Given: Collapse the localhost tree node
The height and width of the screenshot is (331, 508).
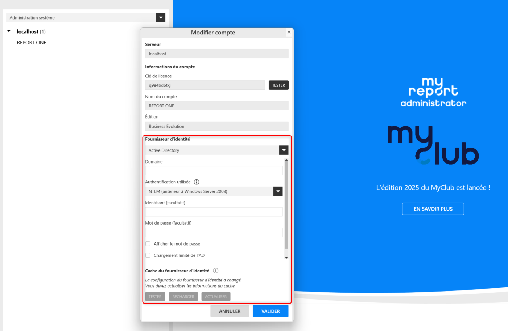Looking at the screenshot, I should pos(9,31).
